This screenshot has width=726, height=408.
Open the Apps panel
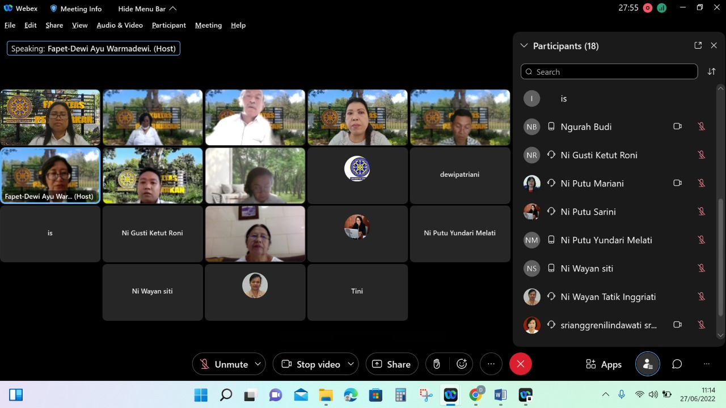click(x=604, y=364)
